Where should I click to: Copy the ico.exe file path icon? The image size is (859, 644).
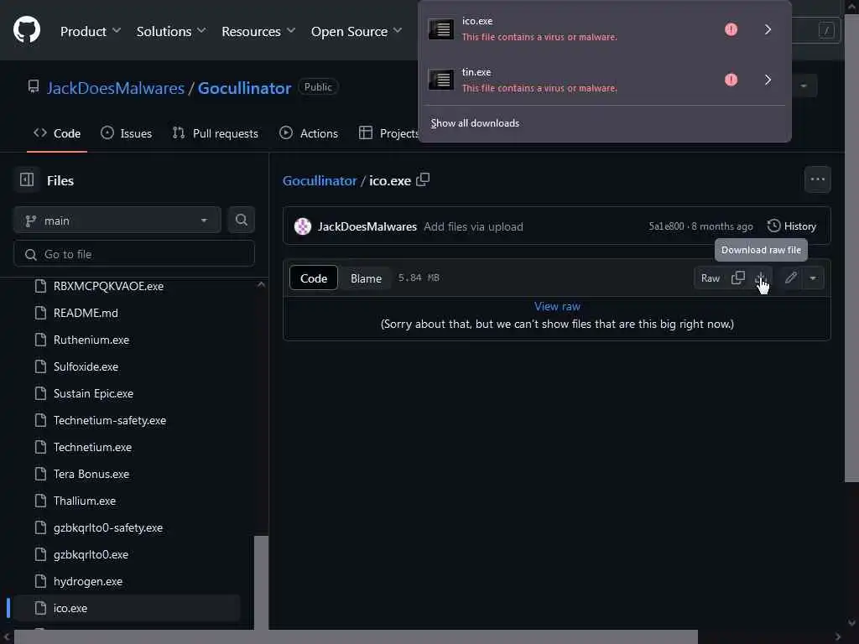pos(423,179)
